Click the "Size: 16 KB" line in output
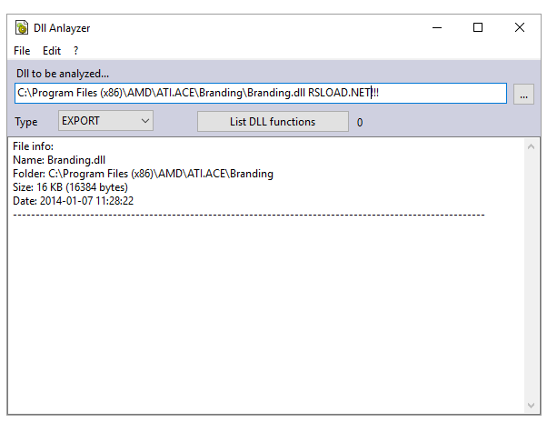557x432 pixels. pos(70,187)
